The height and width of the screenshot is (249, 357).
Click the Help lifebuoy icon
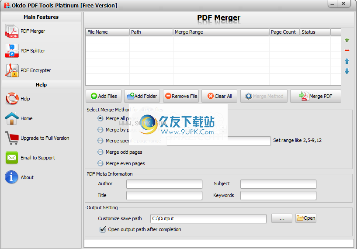click(12, 99)
